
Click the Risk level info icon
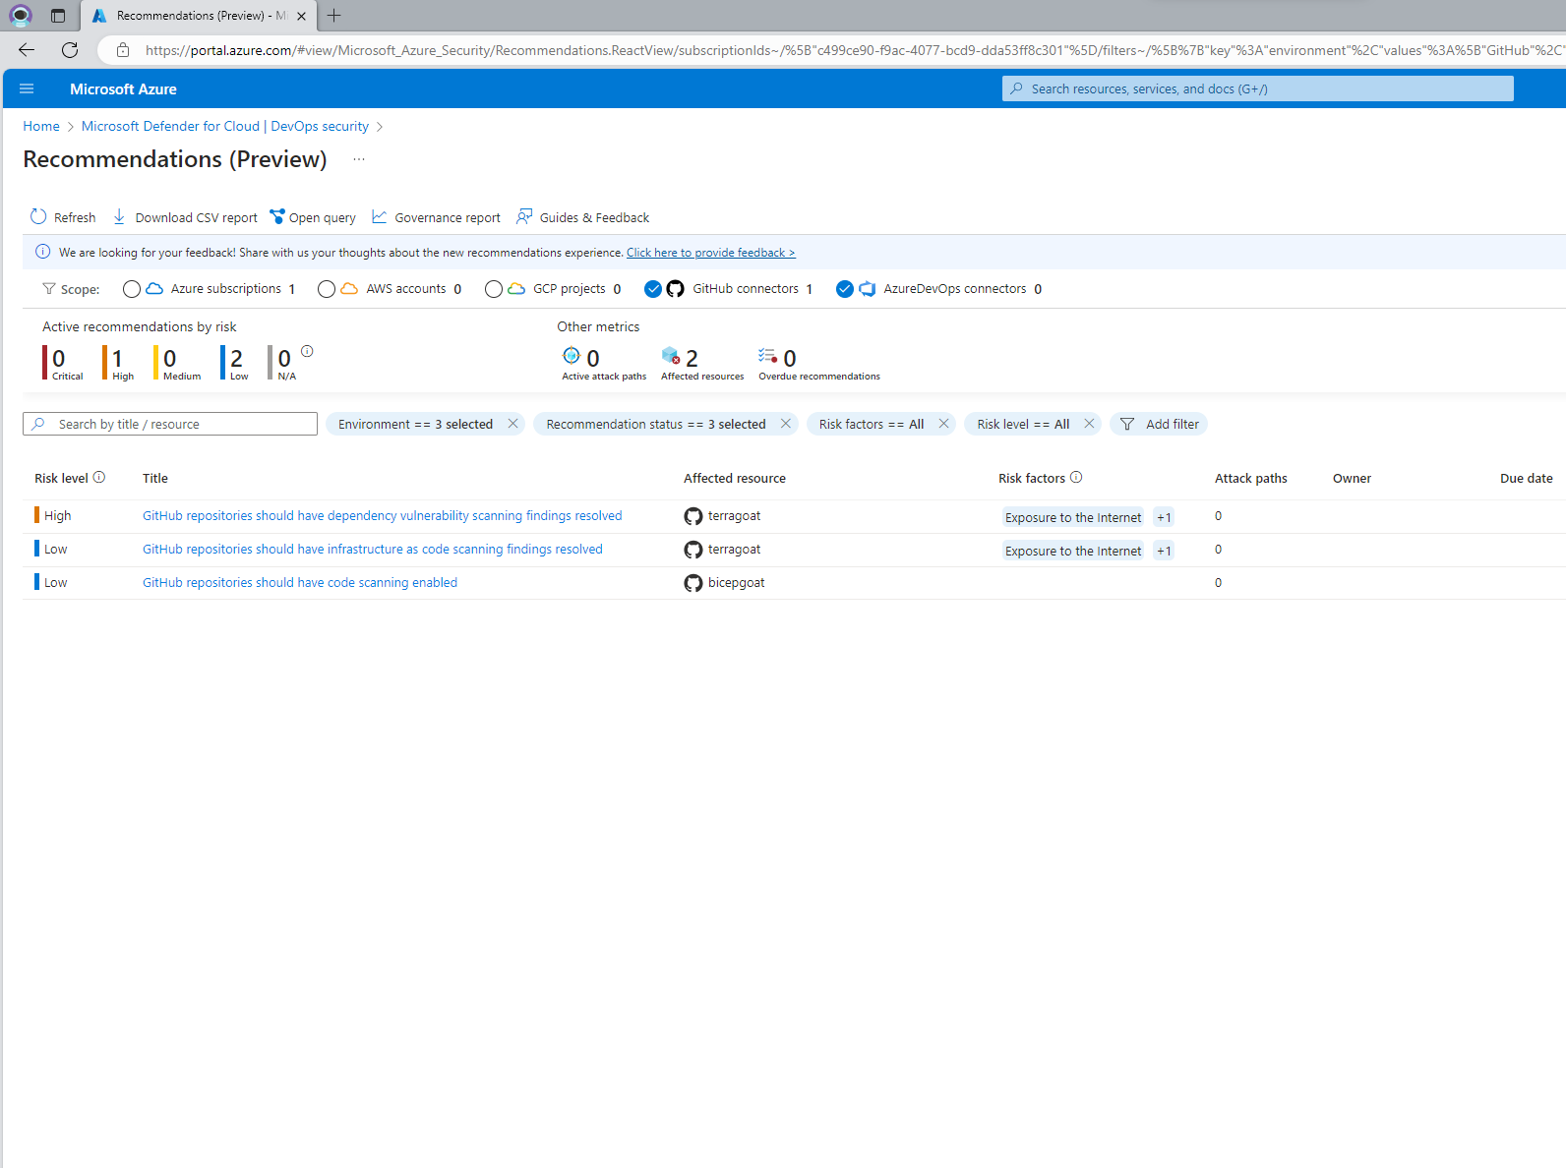pyautogui.click(x=99, y=478)
